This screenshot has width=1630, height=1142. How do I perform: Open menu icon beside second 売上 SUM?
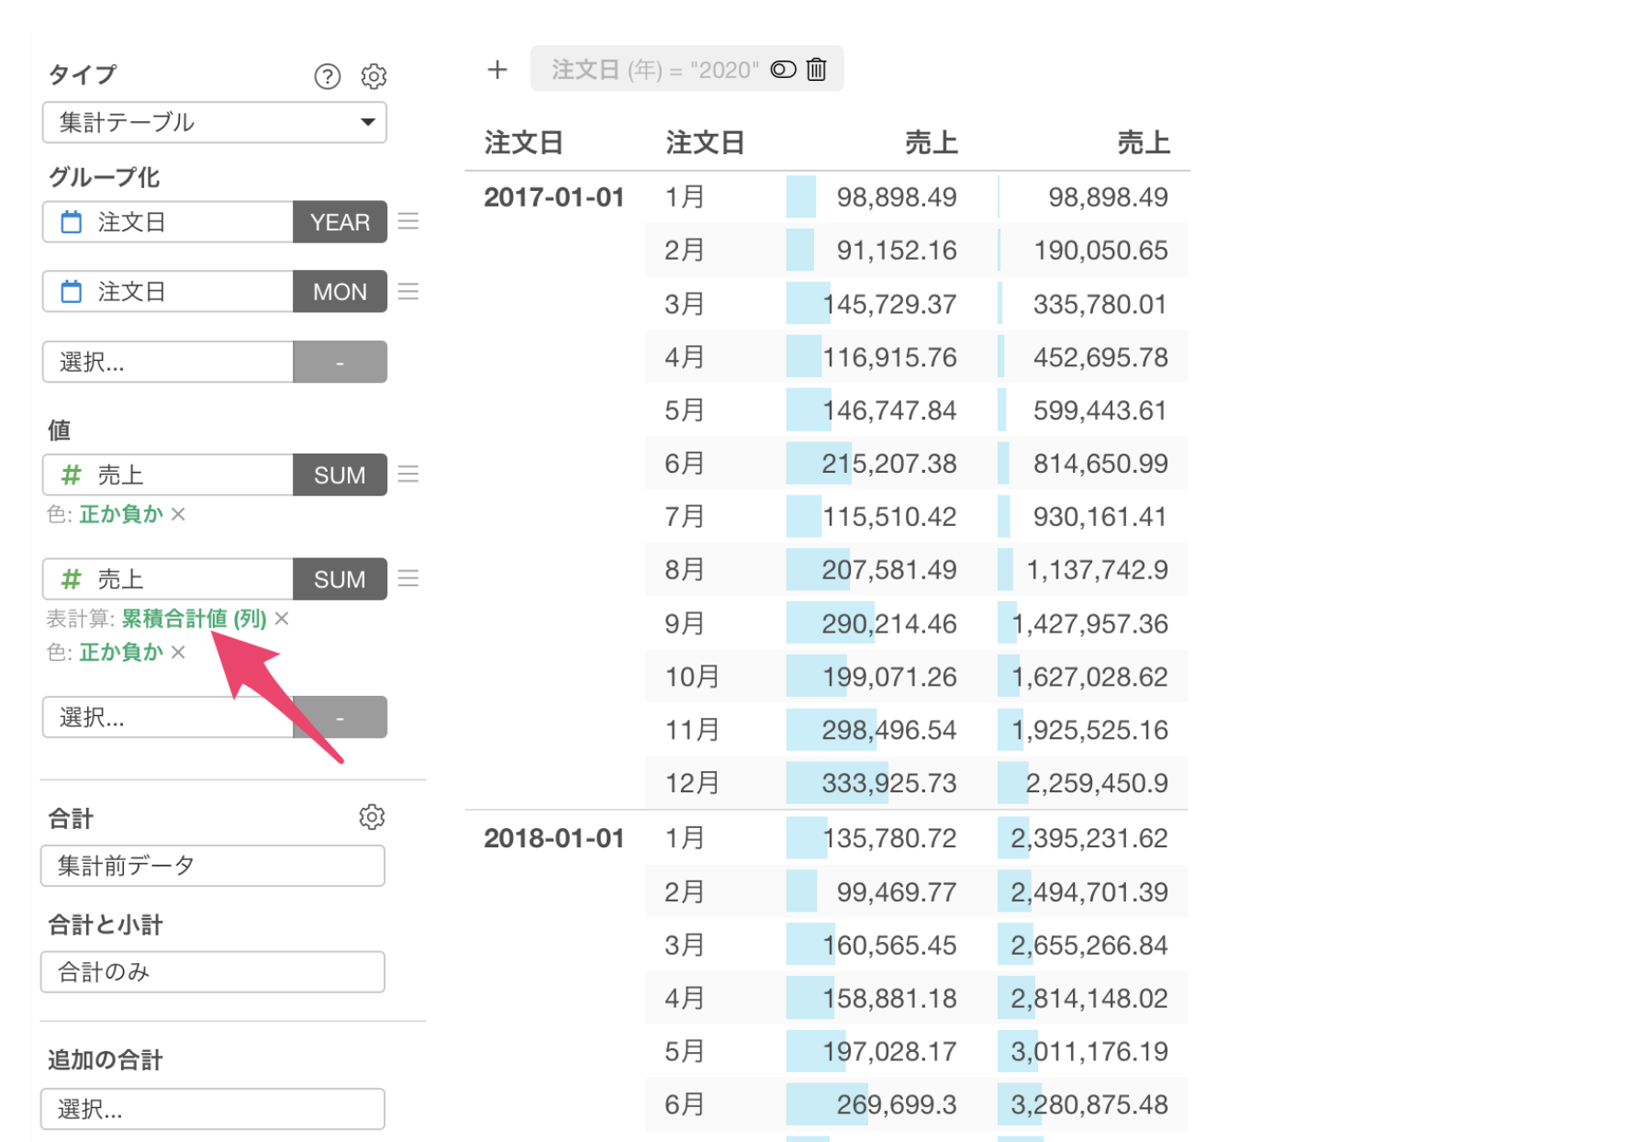[x=408, y=578]
